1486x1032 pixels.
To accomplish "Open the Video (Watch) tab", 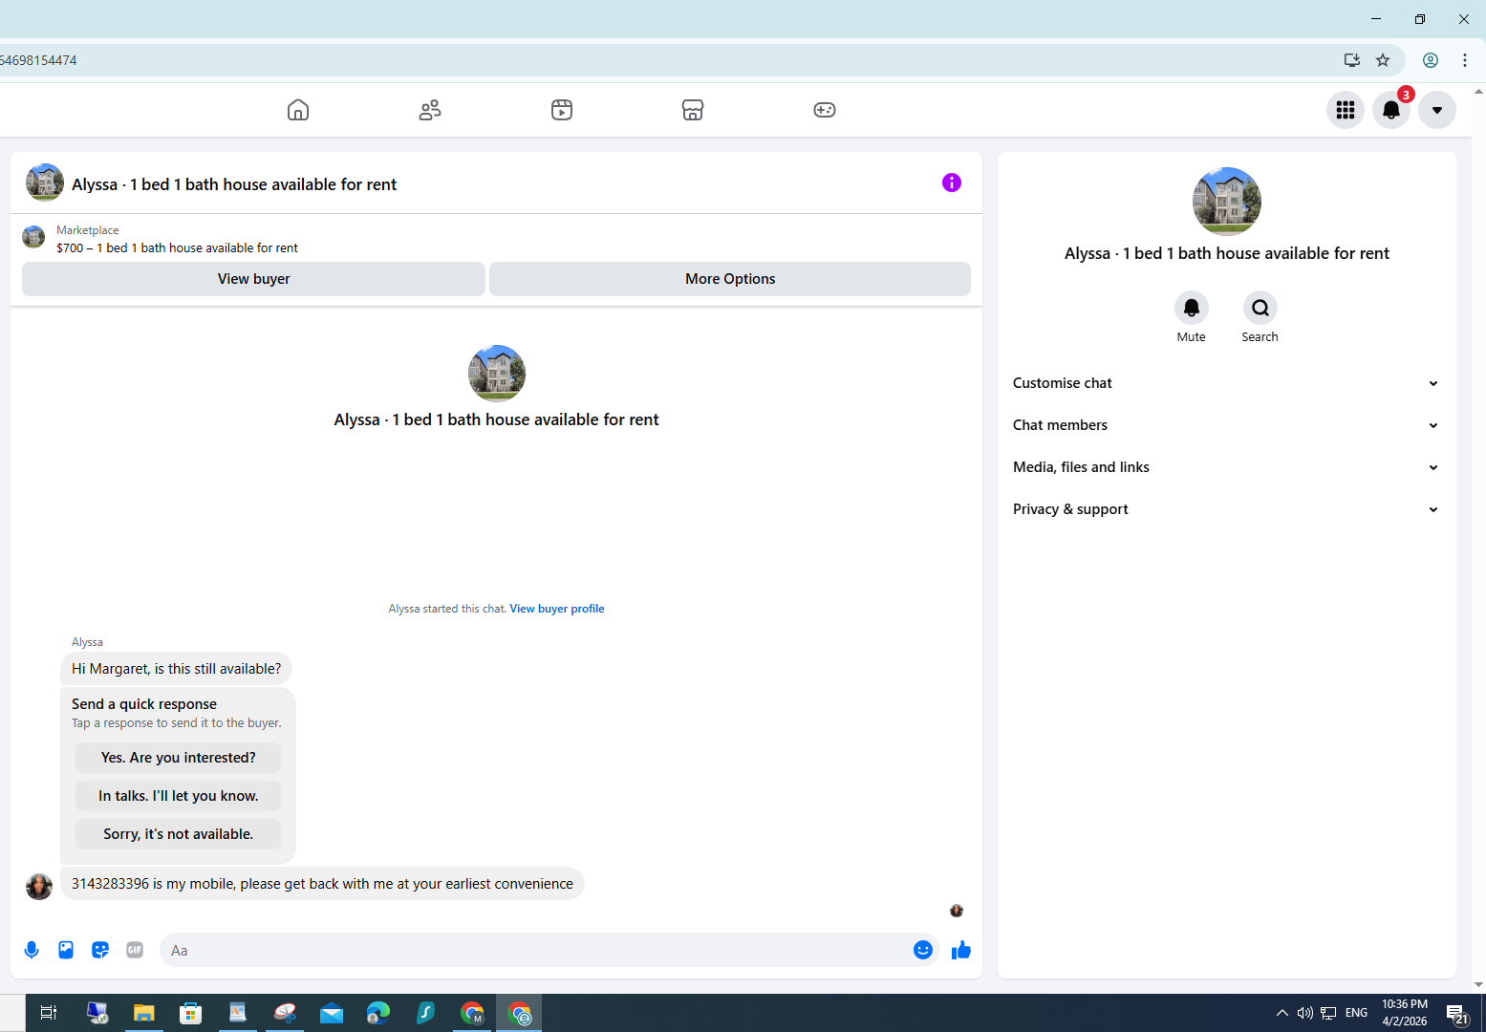I will pyautogui.click(x=562, y=110).
